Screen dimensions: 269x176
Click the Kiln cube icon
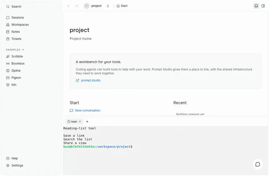[x=8, y=85]
